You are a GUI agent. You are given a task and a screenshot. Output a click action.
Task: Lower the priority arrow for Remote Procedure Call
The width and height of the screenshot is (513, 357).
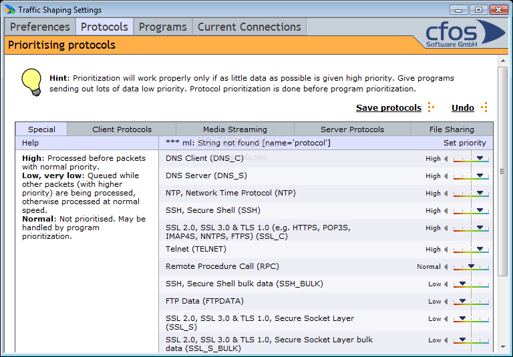pyautogui.click(x=446, y=267)
